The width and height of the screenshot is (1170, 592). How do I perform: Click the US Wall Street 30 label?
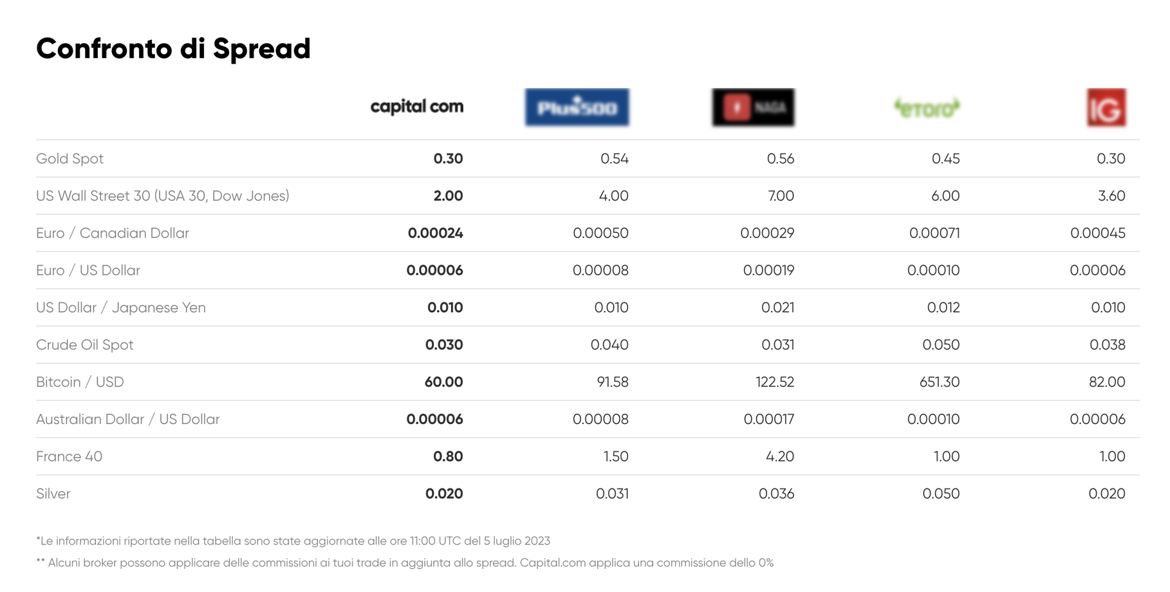coord(162,196)
